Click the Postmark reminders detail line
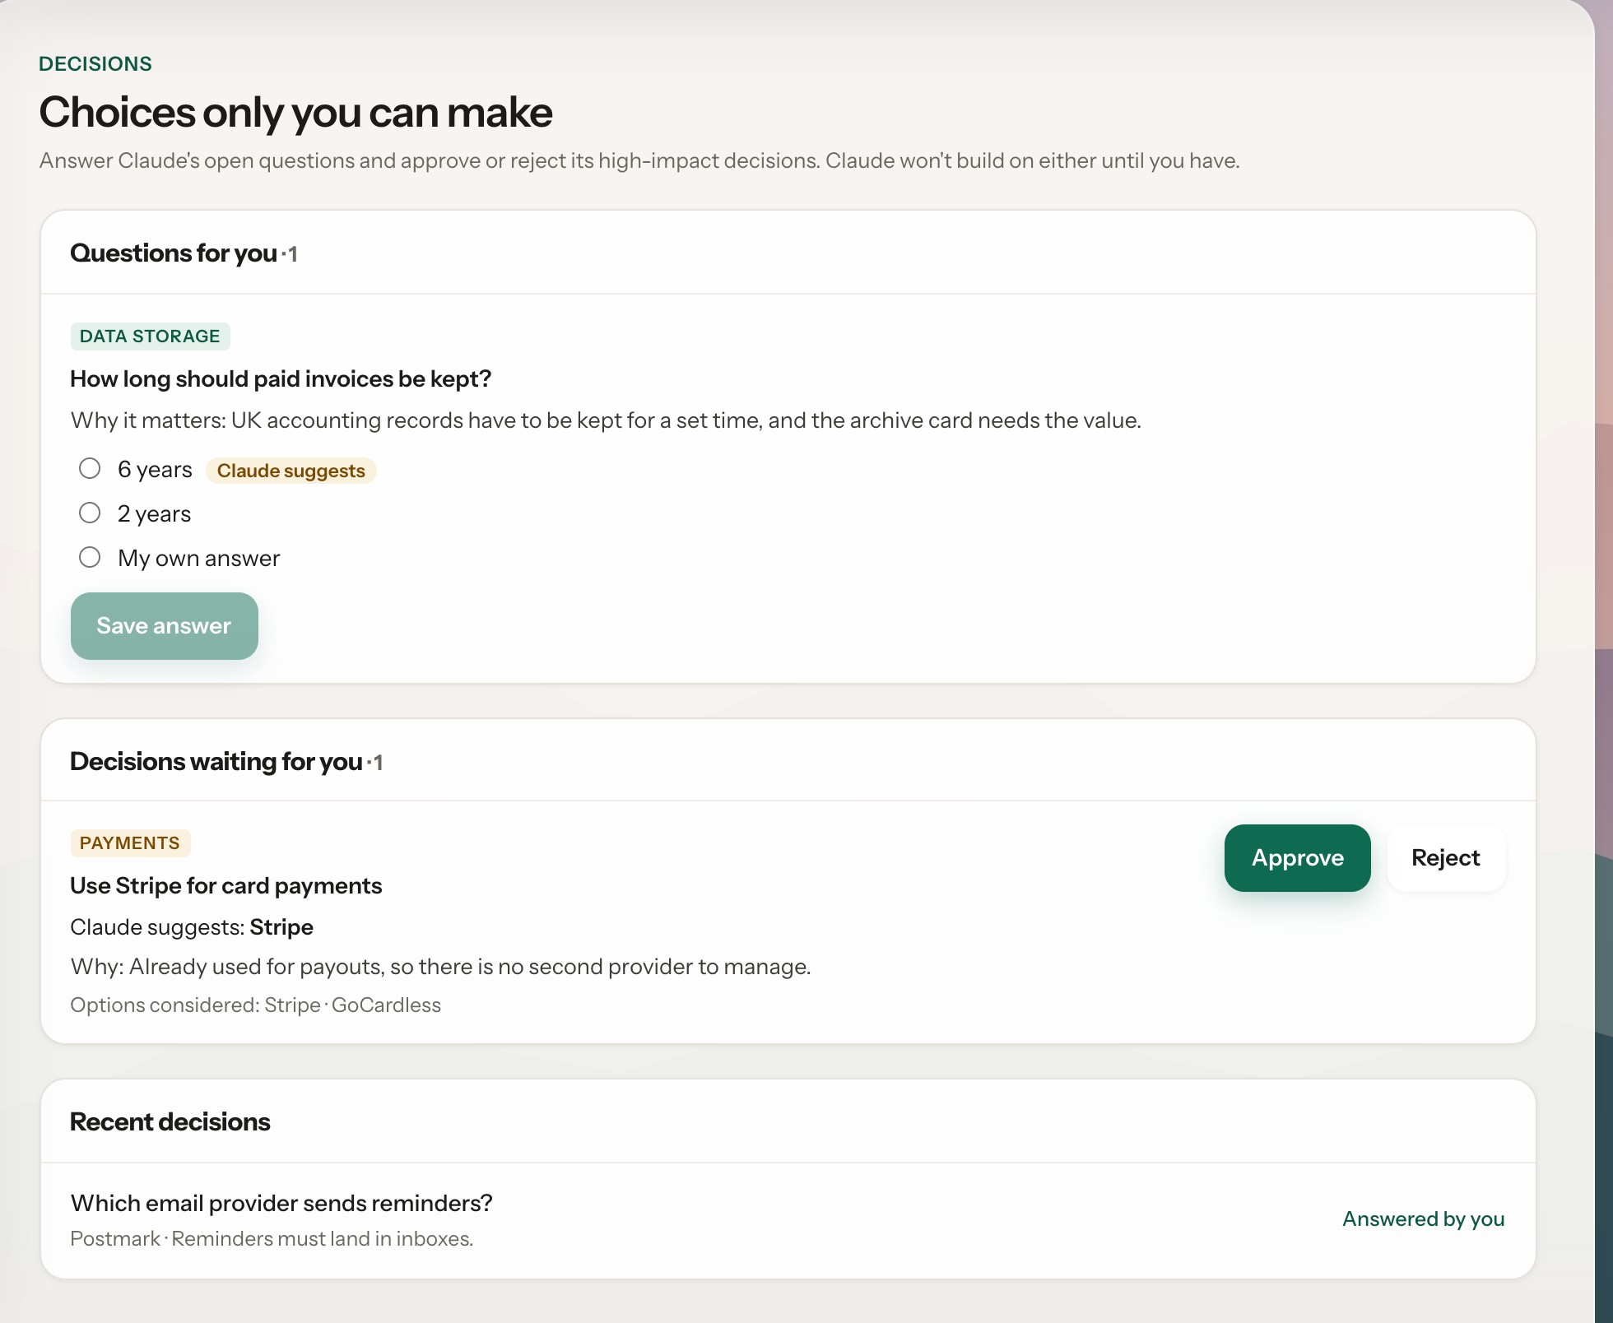This screenshot has height=1323, width=1613. click(272, 1239)
